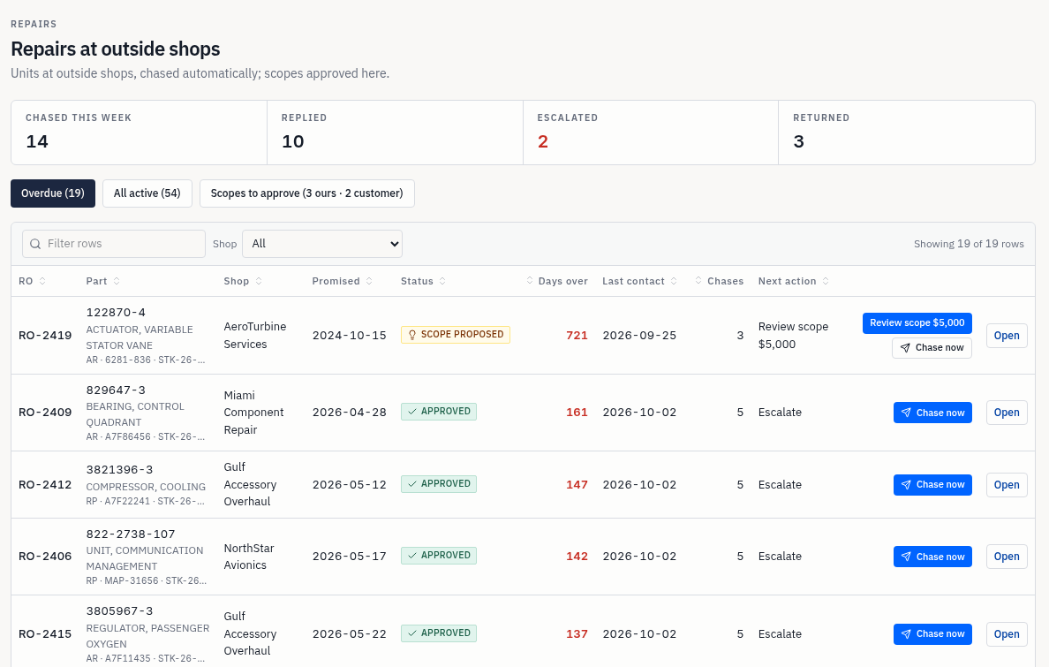Chase now for RO-2412
Viewport: 1049px width, 667px height.
click(x=932, y=485)
